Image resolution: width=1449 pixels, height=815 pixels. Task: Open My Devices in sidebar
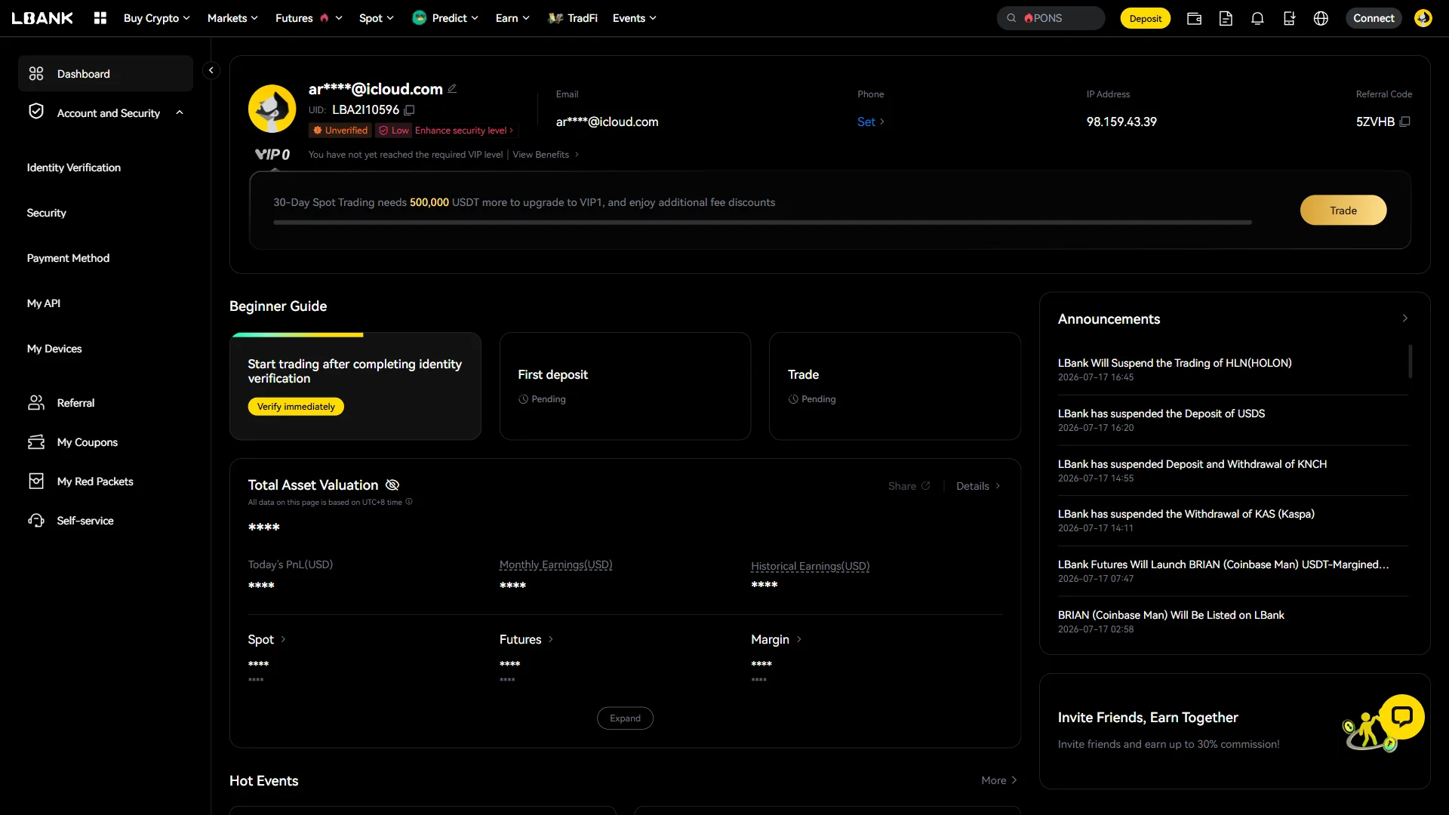(x=54, y=349)
